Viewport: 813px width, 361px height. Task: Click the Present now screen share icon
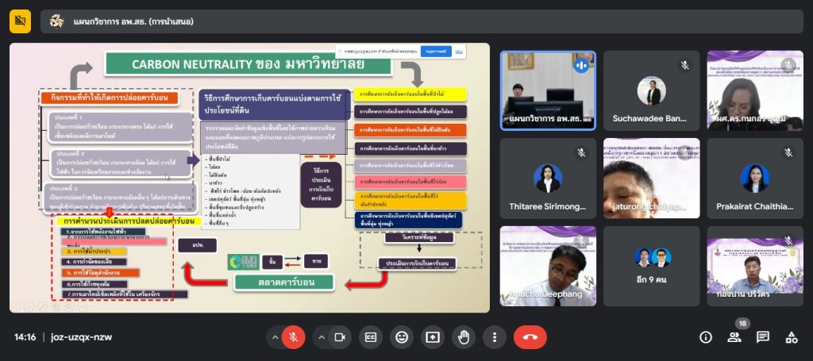pos(433,337)
